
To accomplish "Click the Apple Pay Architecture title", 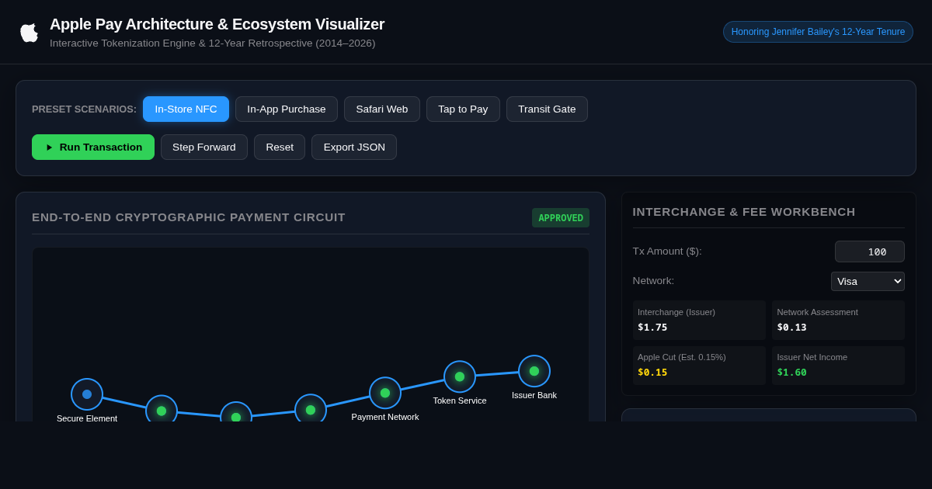I will click(x=217, y=24).
